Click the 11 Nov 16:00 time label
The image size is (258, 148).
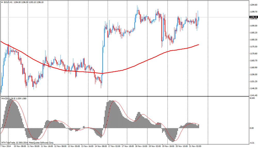(x=47, y=146)
